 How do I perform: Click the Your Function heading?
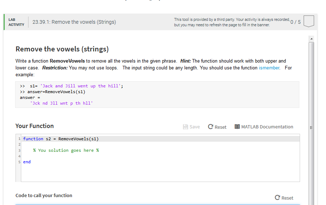tap(35, 126)
